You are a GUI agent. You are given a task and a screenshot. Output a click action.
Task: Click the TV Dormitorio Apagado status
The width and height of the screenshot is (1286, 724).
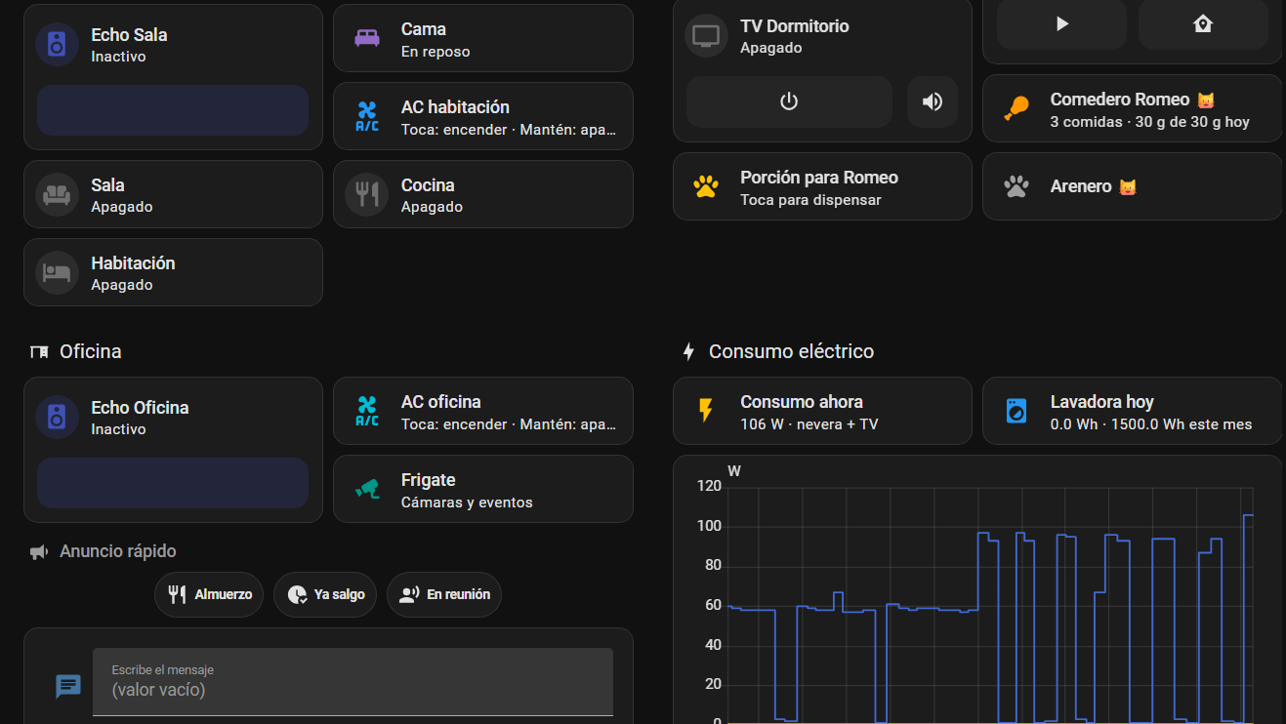tap(771, 48)
